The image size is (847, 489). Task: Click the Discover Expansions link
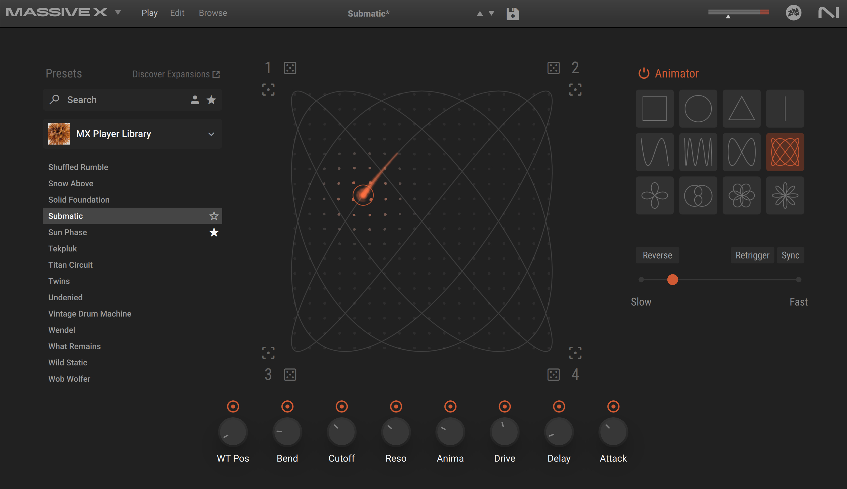(176, 74)
